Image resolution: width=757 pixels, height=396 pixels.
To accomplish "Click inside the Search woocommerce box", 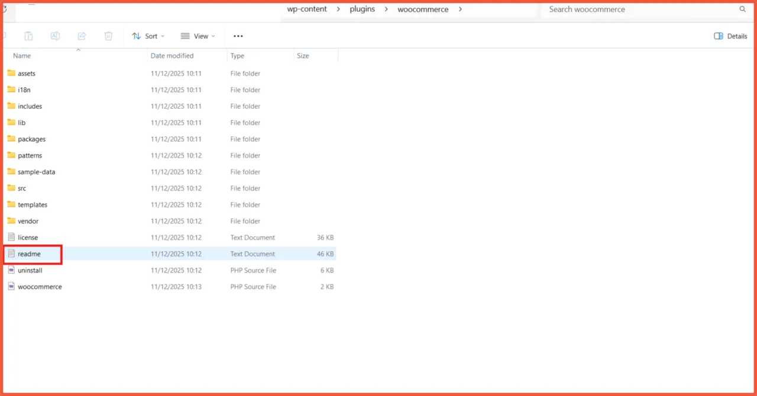I will (621, 9).
